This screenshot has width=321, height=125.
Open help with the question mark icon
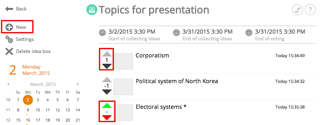pyautogui.click(x=310, y=10)
